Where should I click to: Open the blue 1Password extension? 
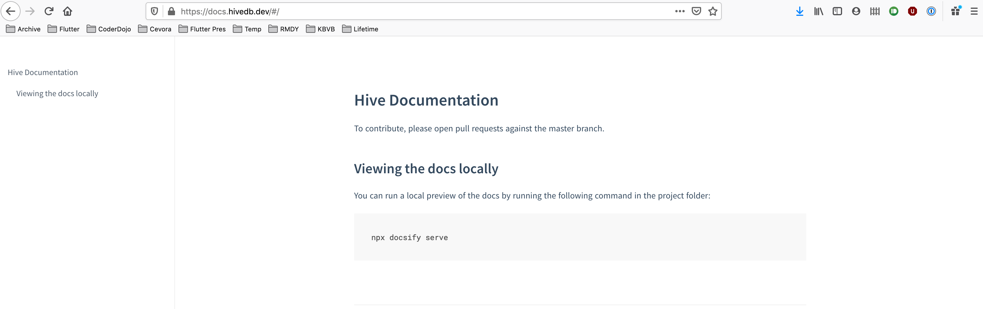point(931,11)
